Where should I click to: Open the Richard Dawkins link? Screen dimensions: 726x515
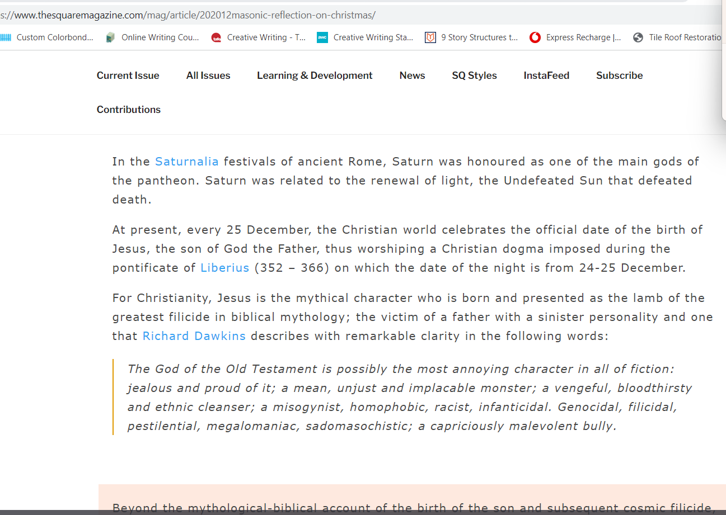coord(194,336)
